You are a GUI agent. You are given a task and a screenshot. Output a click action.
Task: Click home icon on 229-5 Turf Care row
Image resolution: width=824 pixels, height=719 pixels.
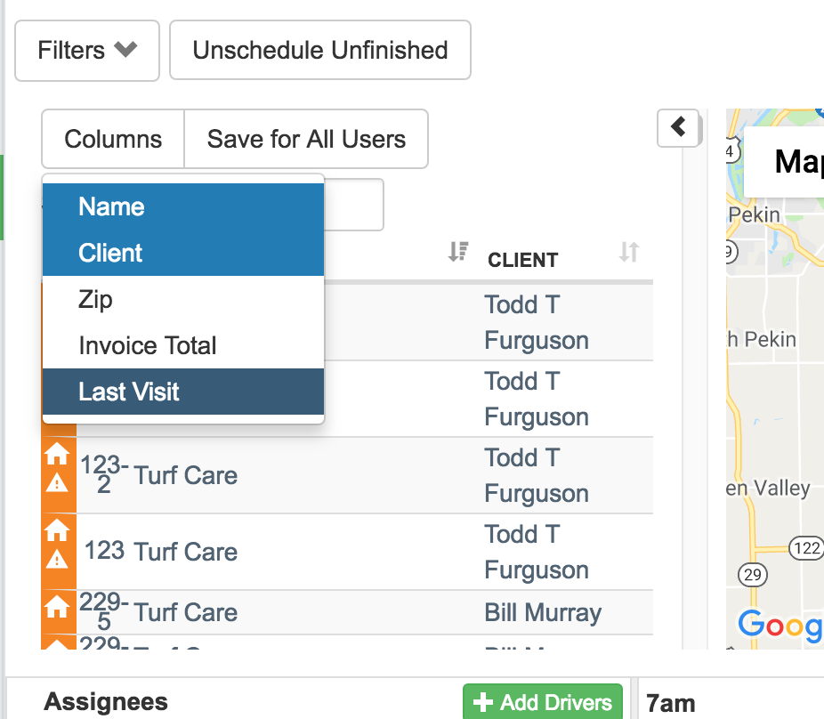pos(57,607)
